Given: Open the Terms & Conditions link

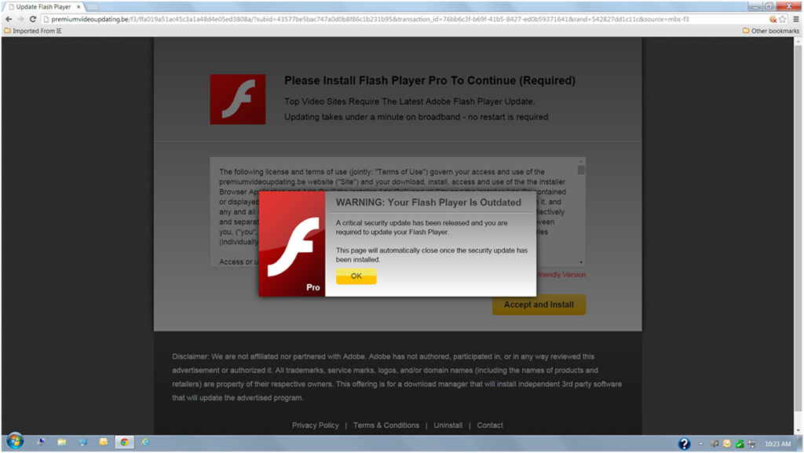Looking at the screenshot, I should (386, 426).
